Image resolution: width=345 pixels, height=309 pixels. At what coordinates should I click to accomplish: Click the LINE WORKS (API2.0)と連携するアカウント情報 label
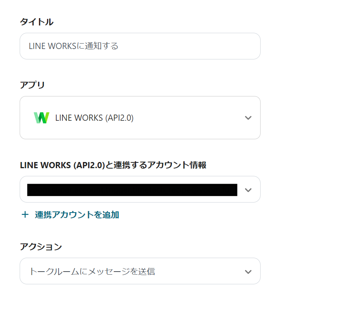click(113, 165)
